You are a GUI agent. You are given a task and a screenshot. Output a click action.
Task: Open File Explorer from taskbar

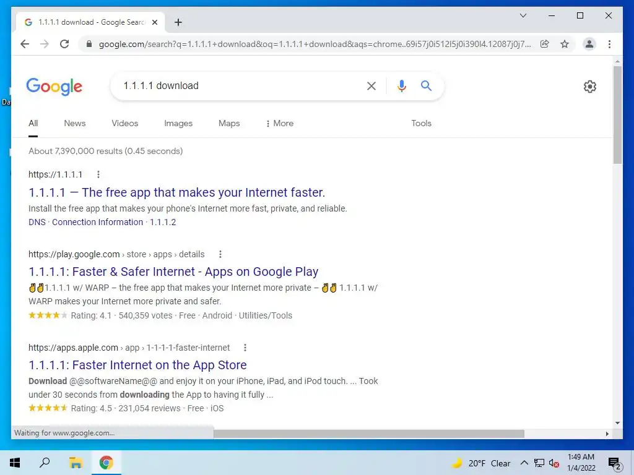(x=76, y=463)
